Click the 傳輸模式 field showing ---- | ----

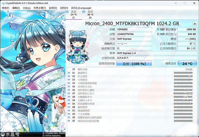[x=134, y=44]
